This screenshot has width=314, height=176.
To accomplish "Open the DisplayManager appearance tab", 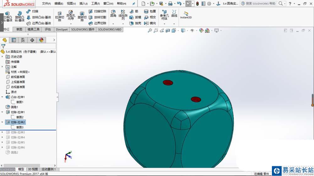I will 41,40.
